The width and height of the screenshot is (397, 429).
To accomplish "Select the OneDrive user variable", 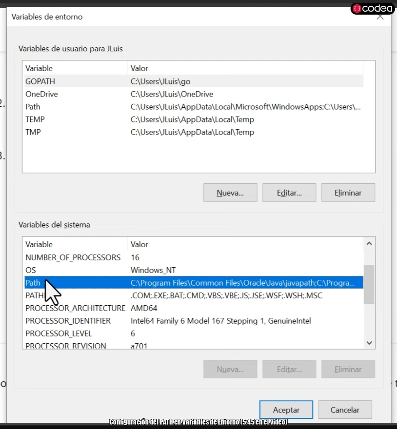I will click(x=67, y=94).
